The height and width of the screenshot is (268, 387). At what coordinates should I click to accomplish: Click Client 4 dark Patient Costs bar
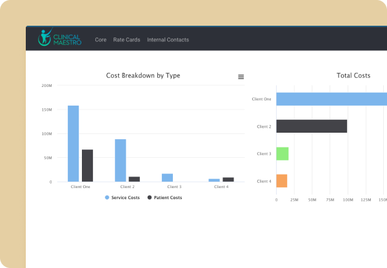click(228, 180)
